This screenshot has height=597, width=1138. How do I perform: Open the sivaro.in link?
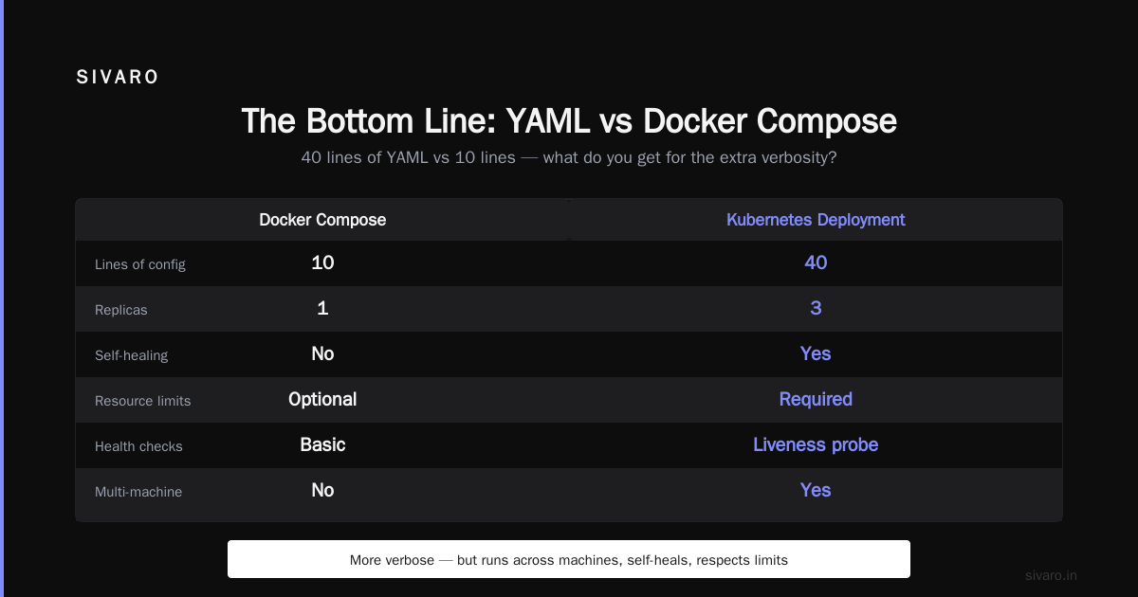(1051, 575)
